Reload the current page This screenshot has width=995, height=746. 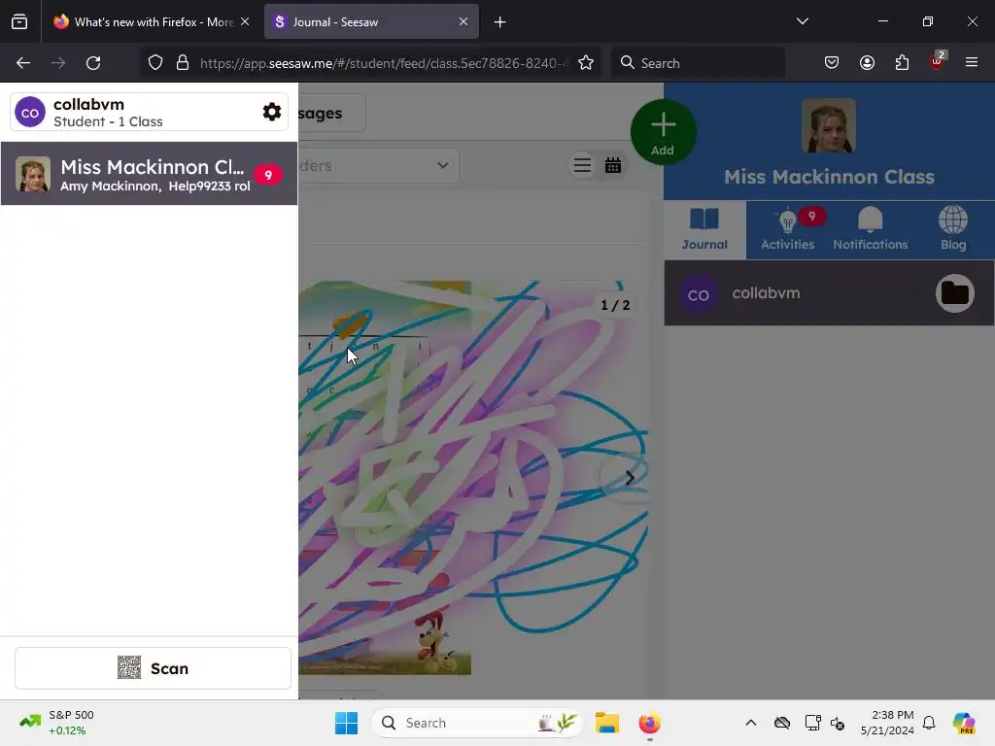pyautogui.click(x=93, y=63)
